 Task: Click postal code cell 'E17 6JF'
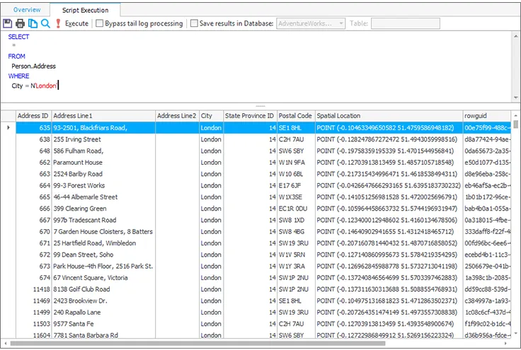pyautogui.click(x=296, y=185)
